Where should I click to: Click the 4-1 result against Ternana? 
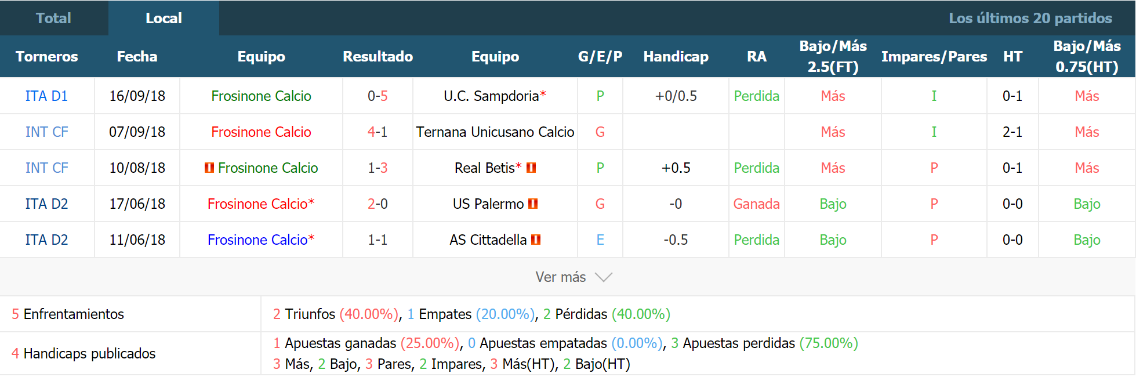(x=378, y=132)
